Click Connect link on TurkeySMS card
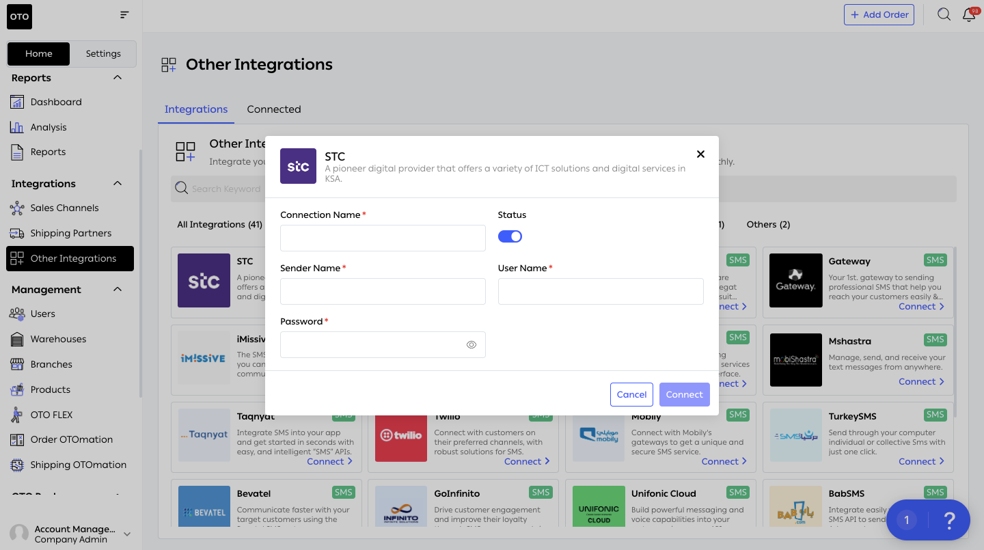Viewport: 984px width, 550px height. [x=921, y=461]
